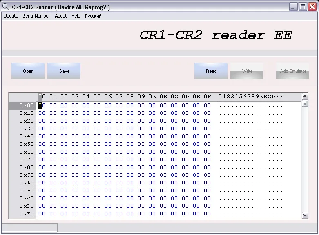Open the Serial Number menu
This screenshot has height=235, width=319.
36,16
